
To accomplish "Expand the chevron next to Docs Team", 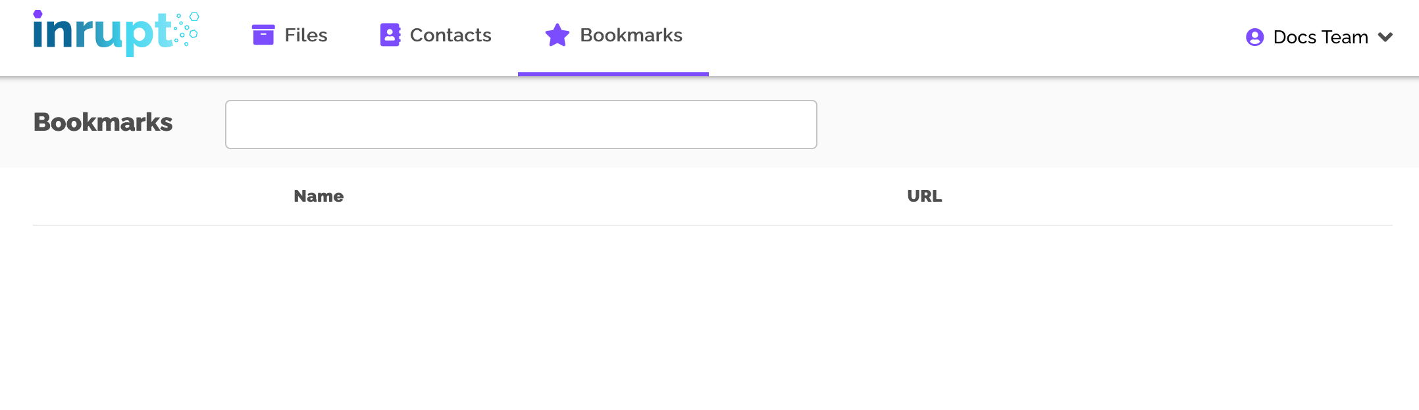I will coord(1385,37).
